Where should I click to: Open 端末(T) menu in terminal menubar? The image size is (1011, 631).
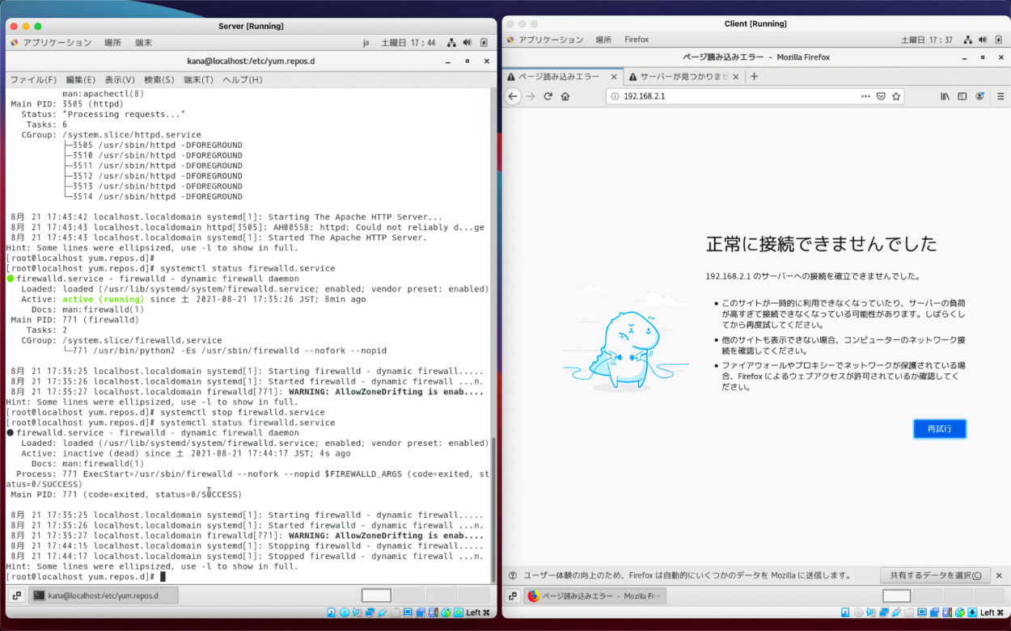pyautogui.click(x=198, y=80)
